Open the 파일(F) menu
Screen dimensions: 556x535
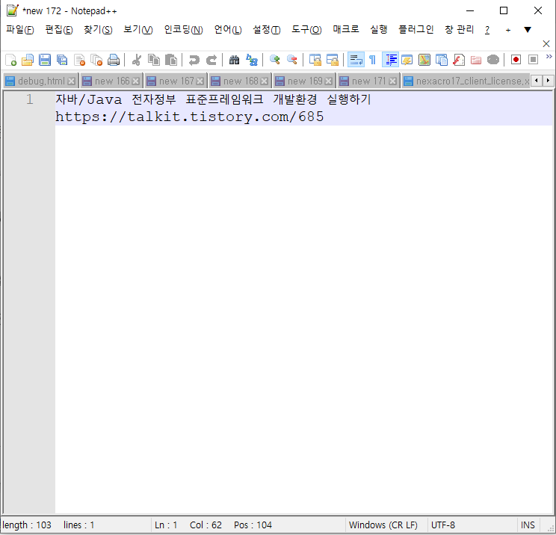20,29
